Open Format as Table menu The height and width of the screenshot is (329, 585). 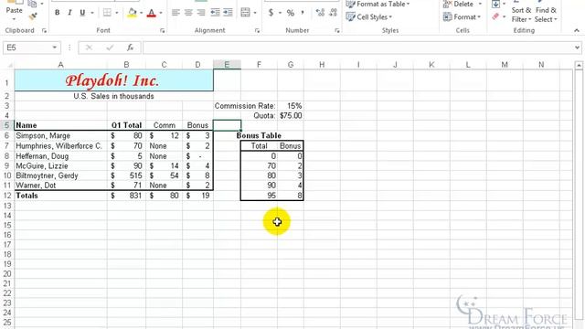tap(378, 4)
